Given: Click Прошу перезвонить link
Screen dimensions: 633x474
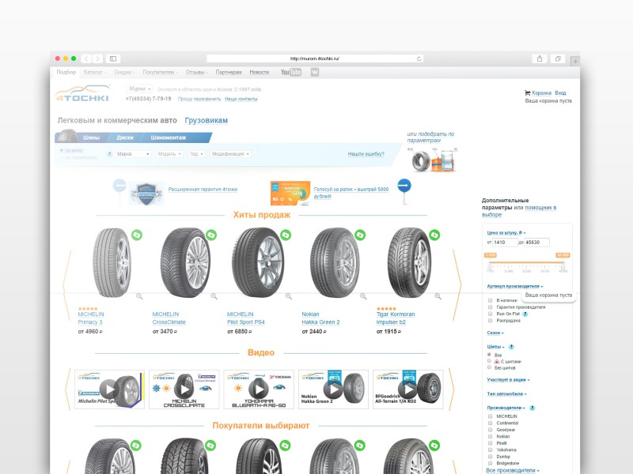Looking at the screenshot, I should 199,100.
